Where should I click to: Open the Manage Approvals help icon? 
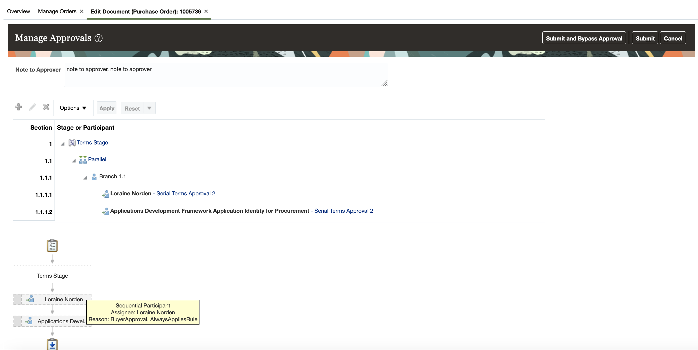pyautogui.click(x=99, y=38)
